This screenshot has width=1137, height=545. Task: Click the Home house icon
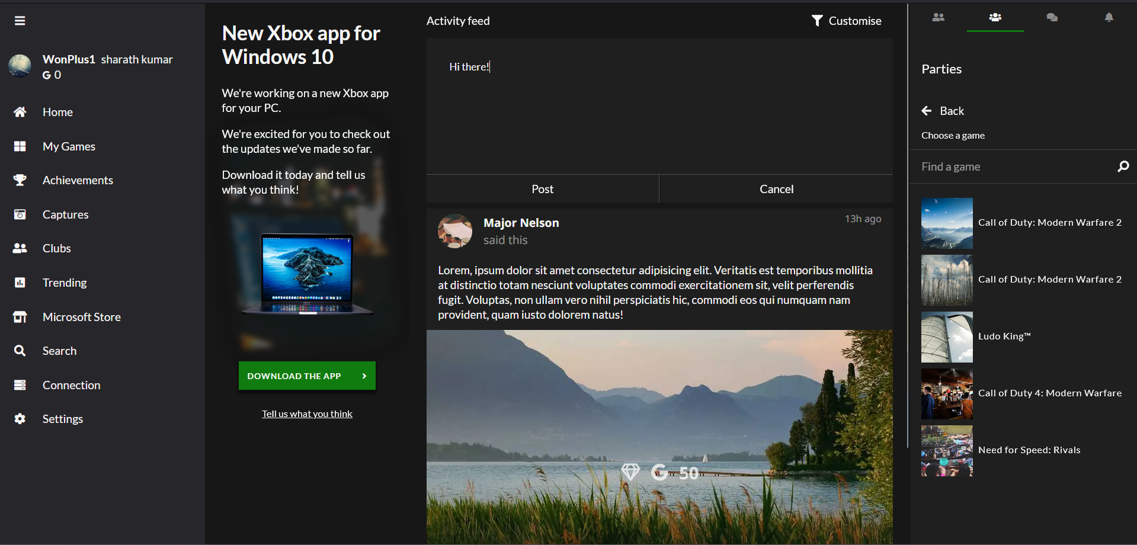click(x=20, y=112)
